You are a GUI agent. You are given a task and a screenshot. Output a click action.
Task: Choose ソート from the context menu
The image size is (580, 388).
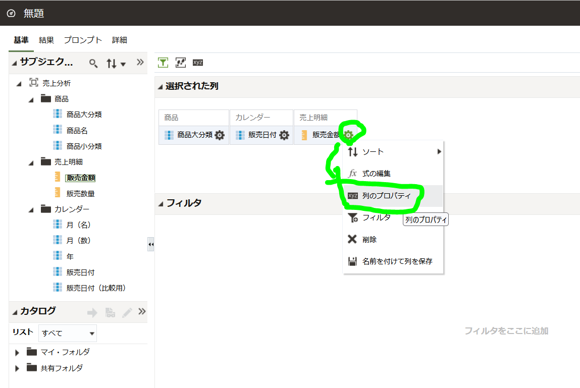click(393, 152)
